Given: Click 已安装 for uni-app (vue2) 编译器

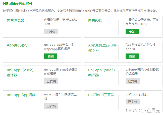Looking at the screenshot, I should 51,81.
